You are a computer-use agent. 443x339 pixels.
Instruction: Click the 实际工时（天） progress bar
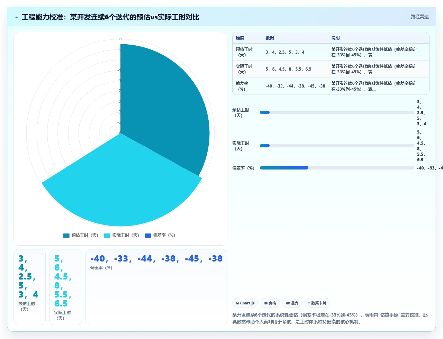point(337,146)
